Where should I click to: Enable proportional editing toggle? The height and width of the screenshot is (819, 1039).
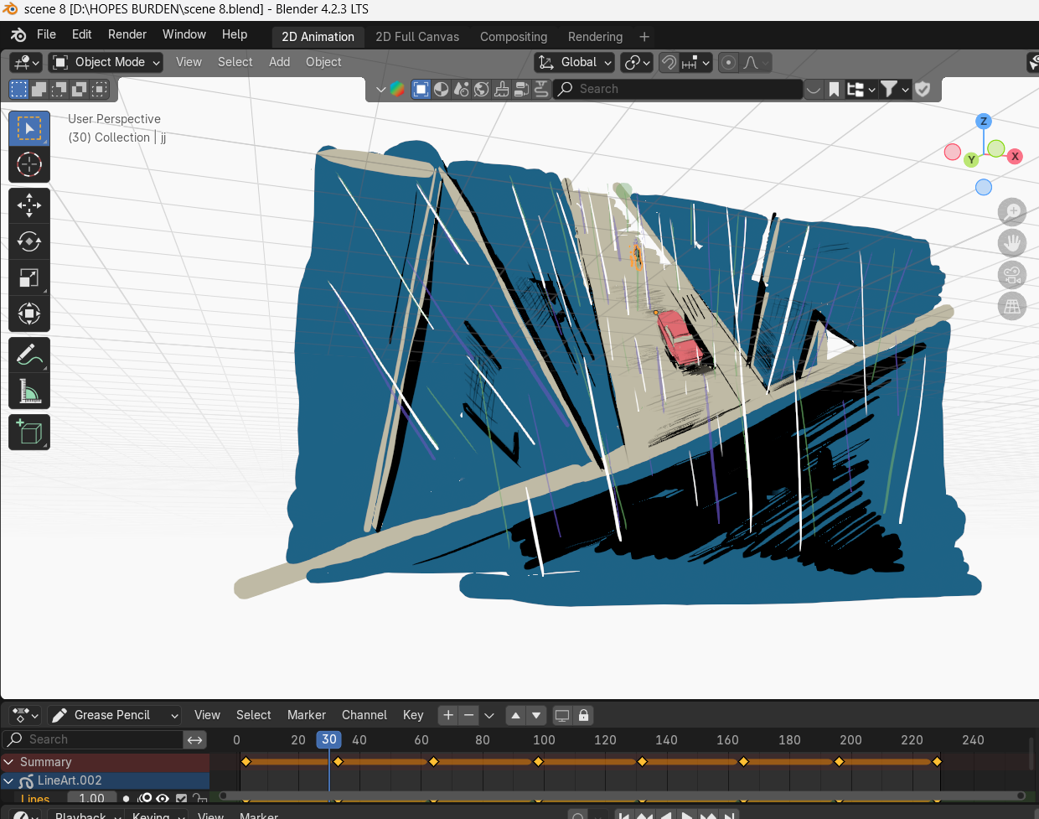pos(729,63)
